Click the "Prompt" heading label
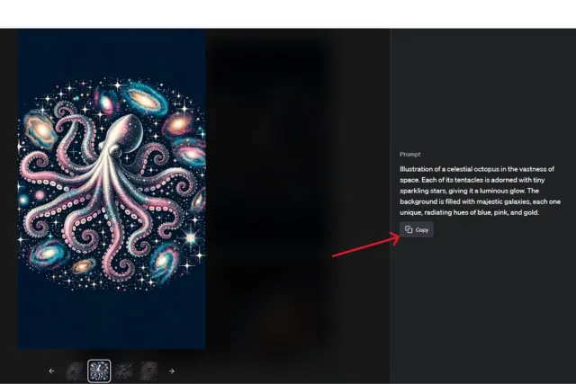The width and height of the screenshot is (576, 384). coord(409,155)
